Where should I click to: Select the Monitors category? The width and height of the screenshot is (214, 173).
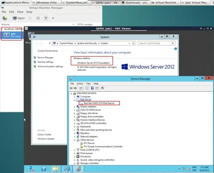pos(85,133)
